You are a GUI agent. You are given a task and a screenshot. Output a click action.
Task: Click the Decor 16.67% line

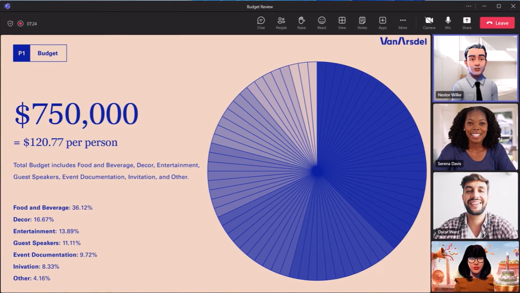[x=34, y=219]
